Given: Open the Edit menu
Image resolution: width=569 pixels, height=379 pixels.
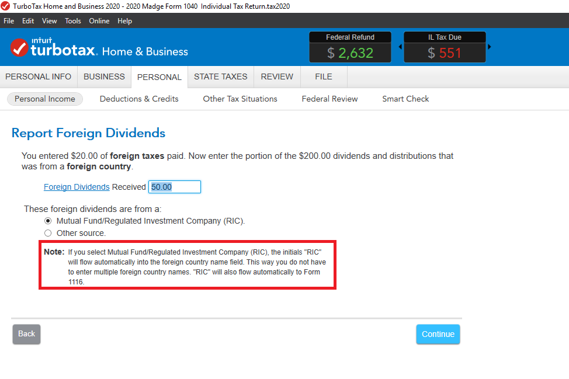Looking at the screenshot, I should click(x=28, y=21).
